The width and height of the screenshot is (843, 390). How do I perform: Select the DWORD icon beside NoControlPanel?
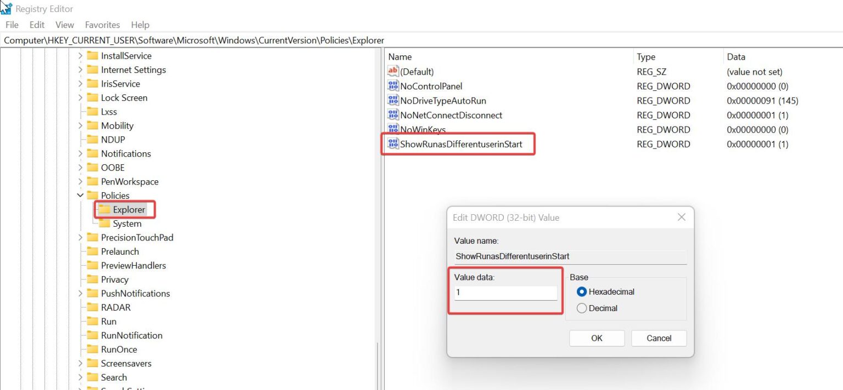393,85
